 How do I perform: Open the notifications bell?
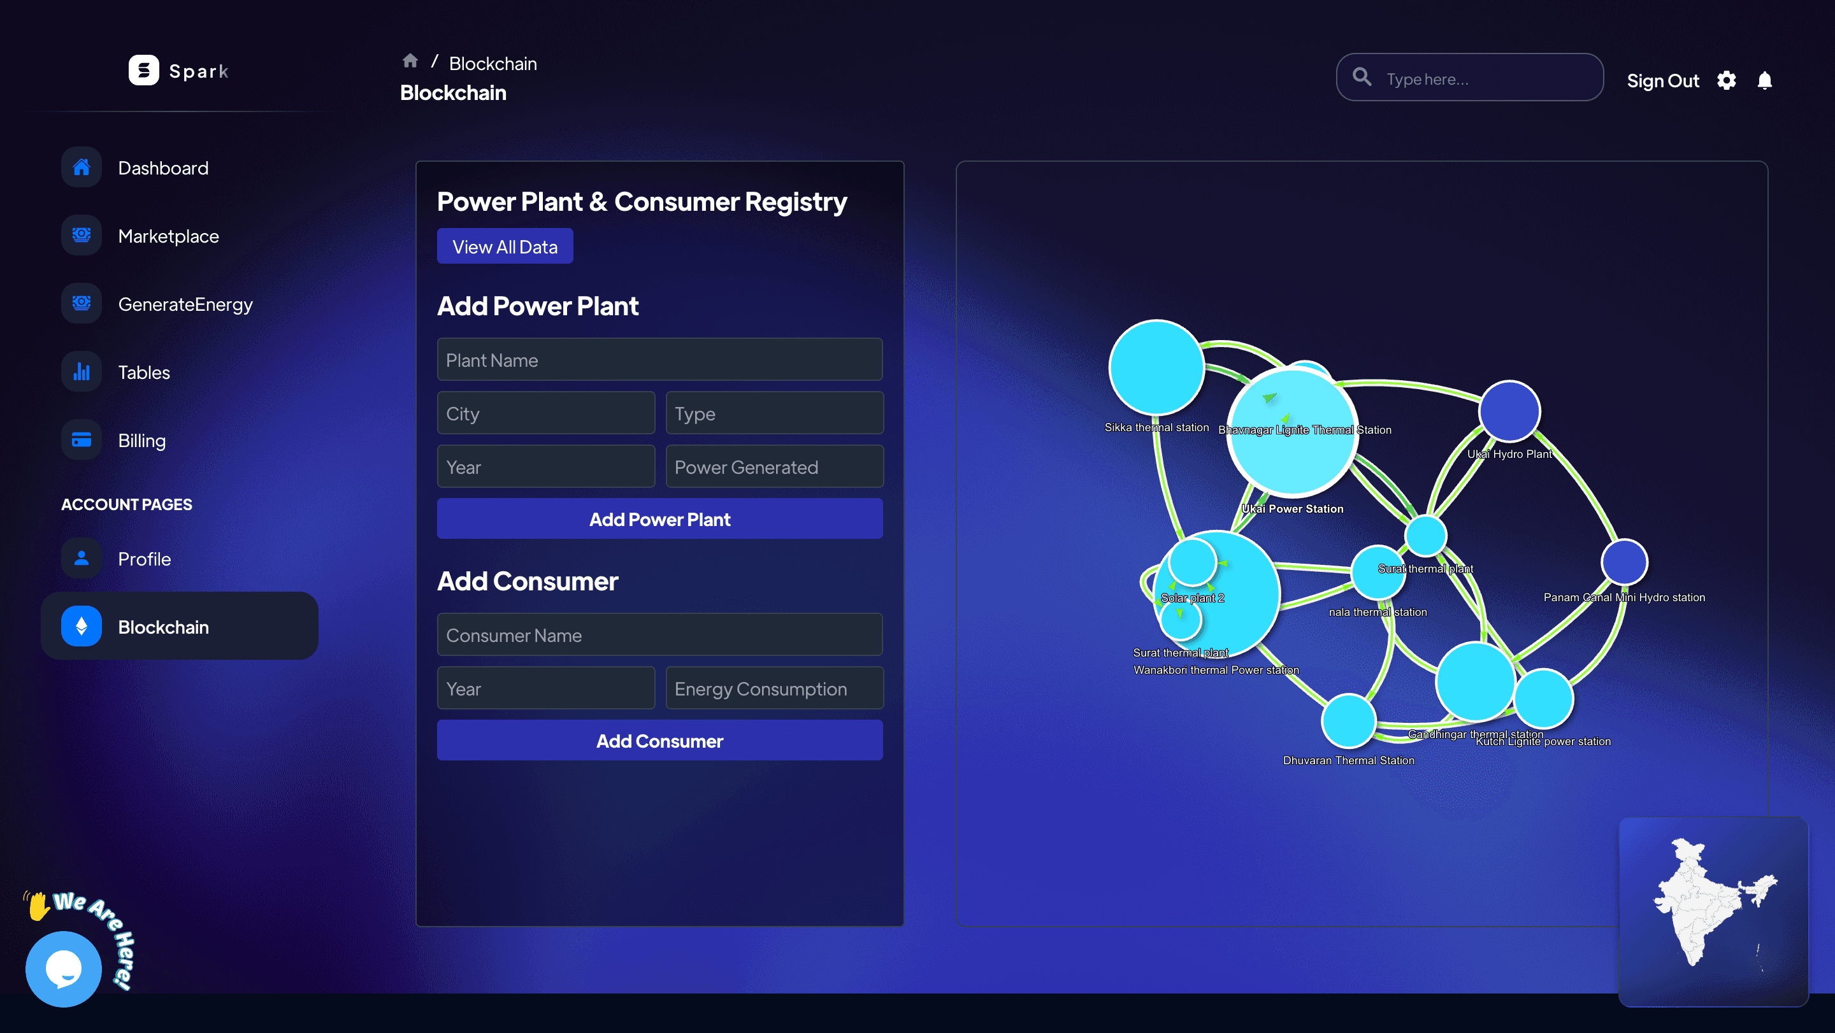[1764, 80]
